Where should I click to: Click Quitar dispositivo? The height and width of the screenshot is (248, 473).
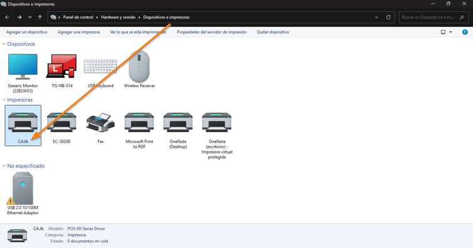(x=273, y=32)
